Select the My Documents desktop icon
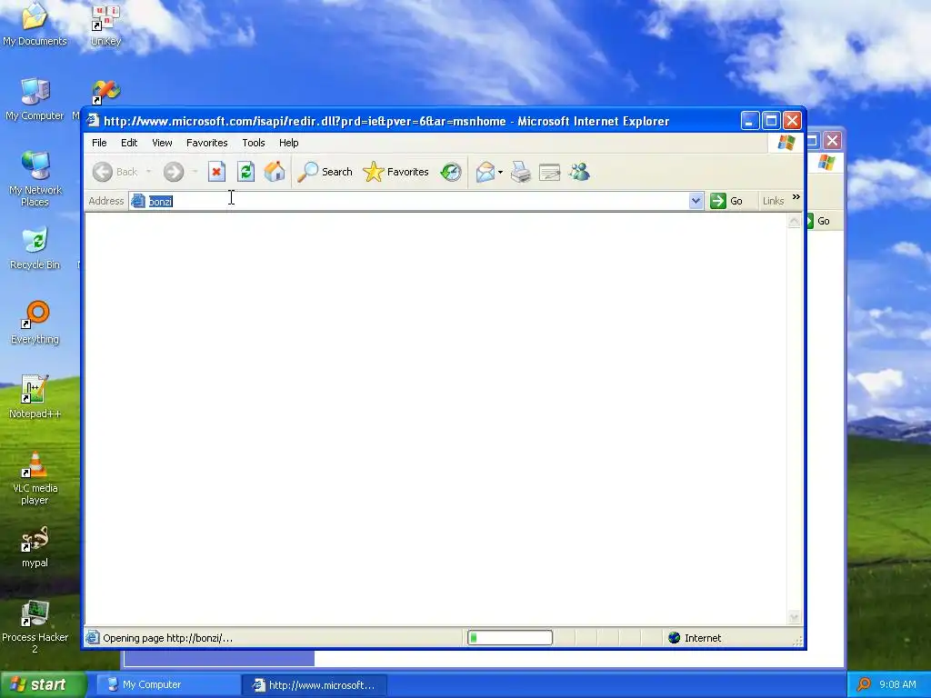931x698 pixels. [35, 25]
